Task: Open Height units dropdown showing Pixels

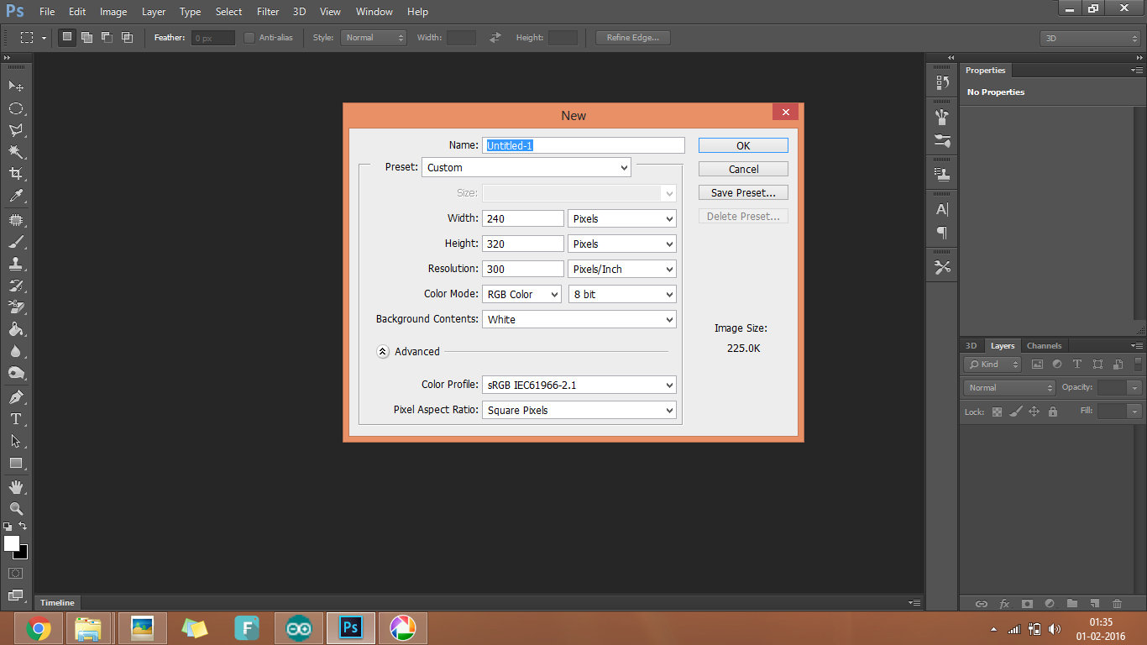Action: (x=622, y=244)
